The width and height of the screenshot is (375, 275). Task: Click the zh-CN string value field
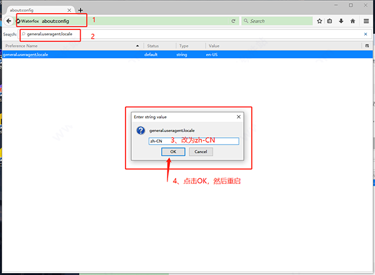194,141
